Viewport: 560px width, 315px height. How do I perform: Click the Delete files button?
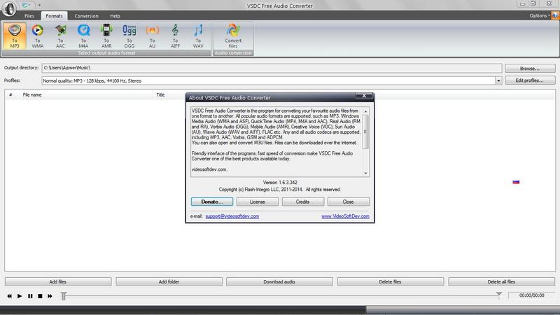tap(391, 282)
